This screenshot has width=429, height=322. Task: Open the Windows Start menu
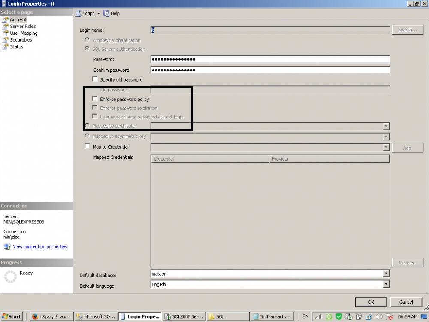click(12, 316)
